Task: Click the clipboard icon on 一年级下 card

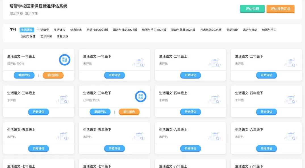Action: [x=139, y=63]
